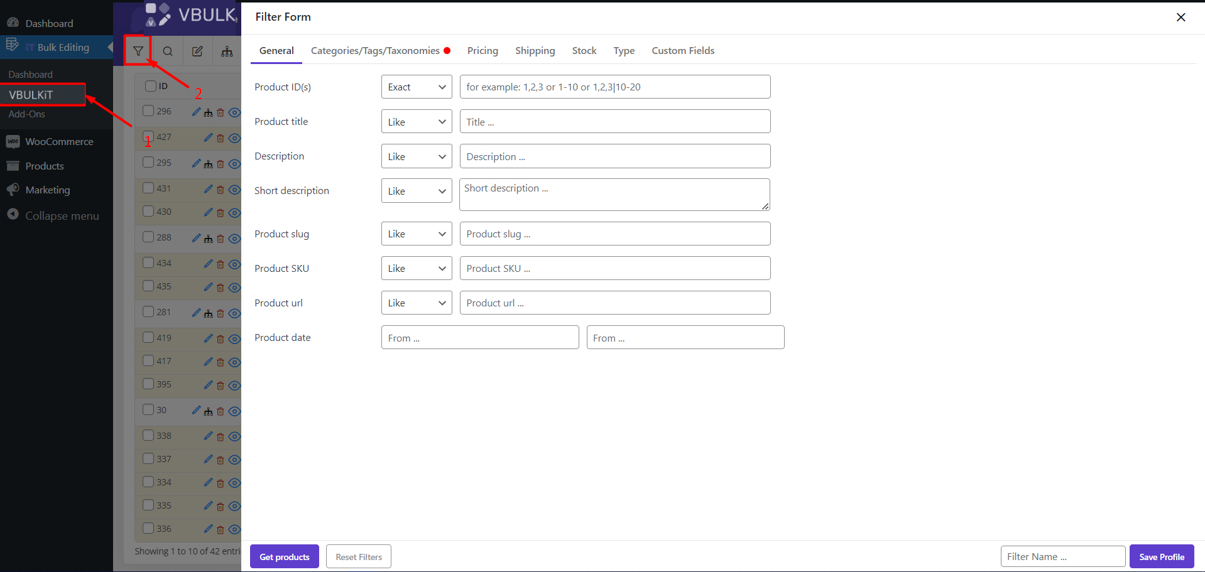Click the Product date From field

click(x=479, y=337)
